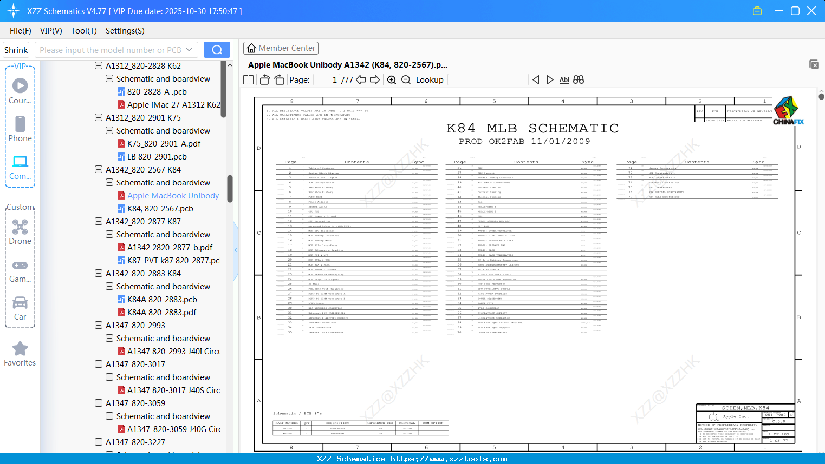Open the K84A 820-2883.pdf file
The image size is (825, 464).
[x=162, y=312]
